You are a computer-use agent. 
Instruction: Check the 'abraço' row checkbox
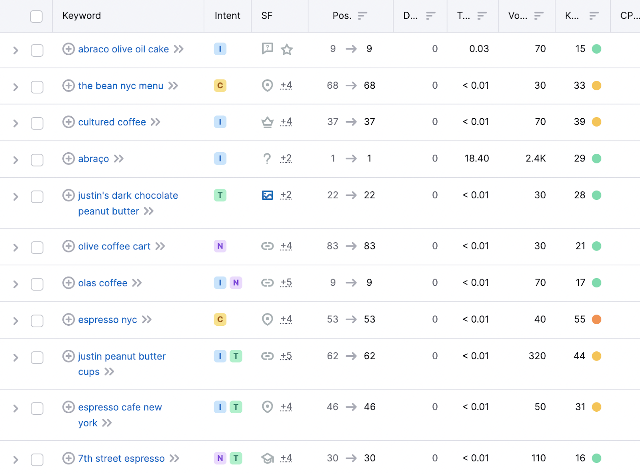point(37,160)
